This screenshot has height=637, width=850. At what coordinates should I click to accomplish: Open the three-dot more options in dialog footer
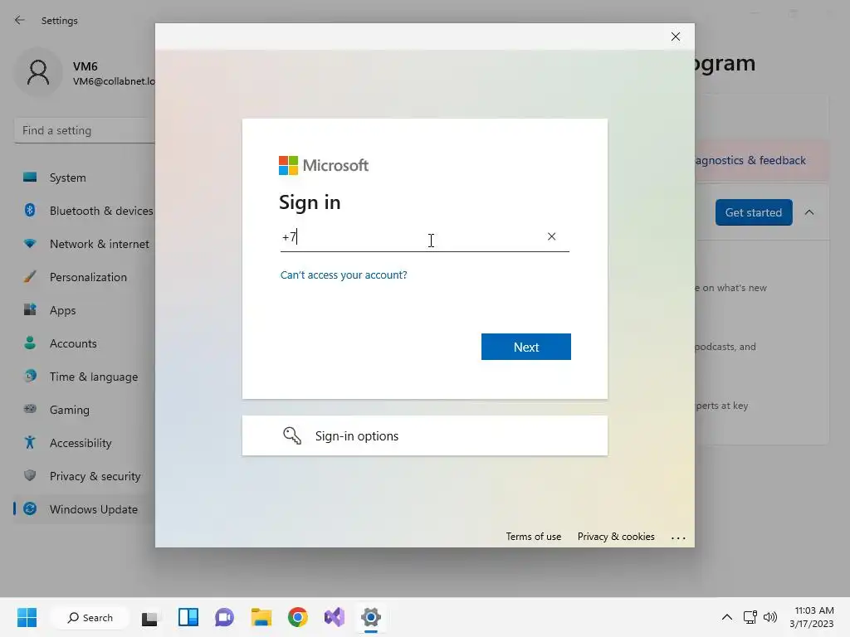(678, 537)
